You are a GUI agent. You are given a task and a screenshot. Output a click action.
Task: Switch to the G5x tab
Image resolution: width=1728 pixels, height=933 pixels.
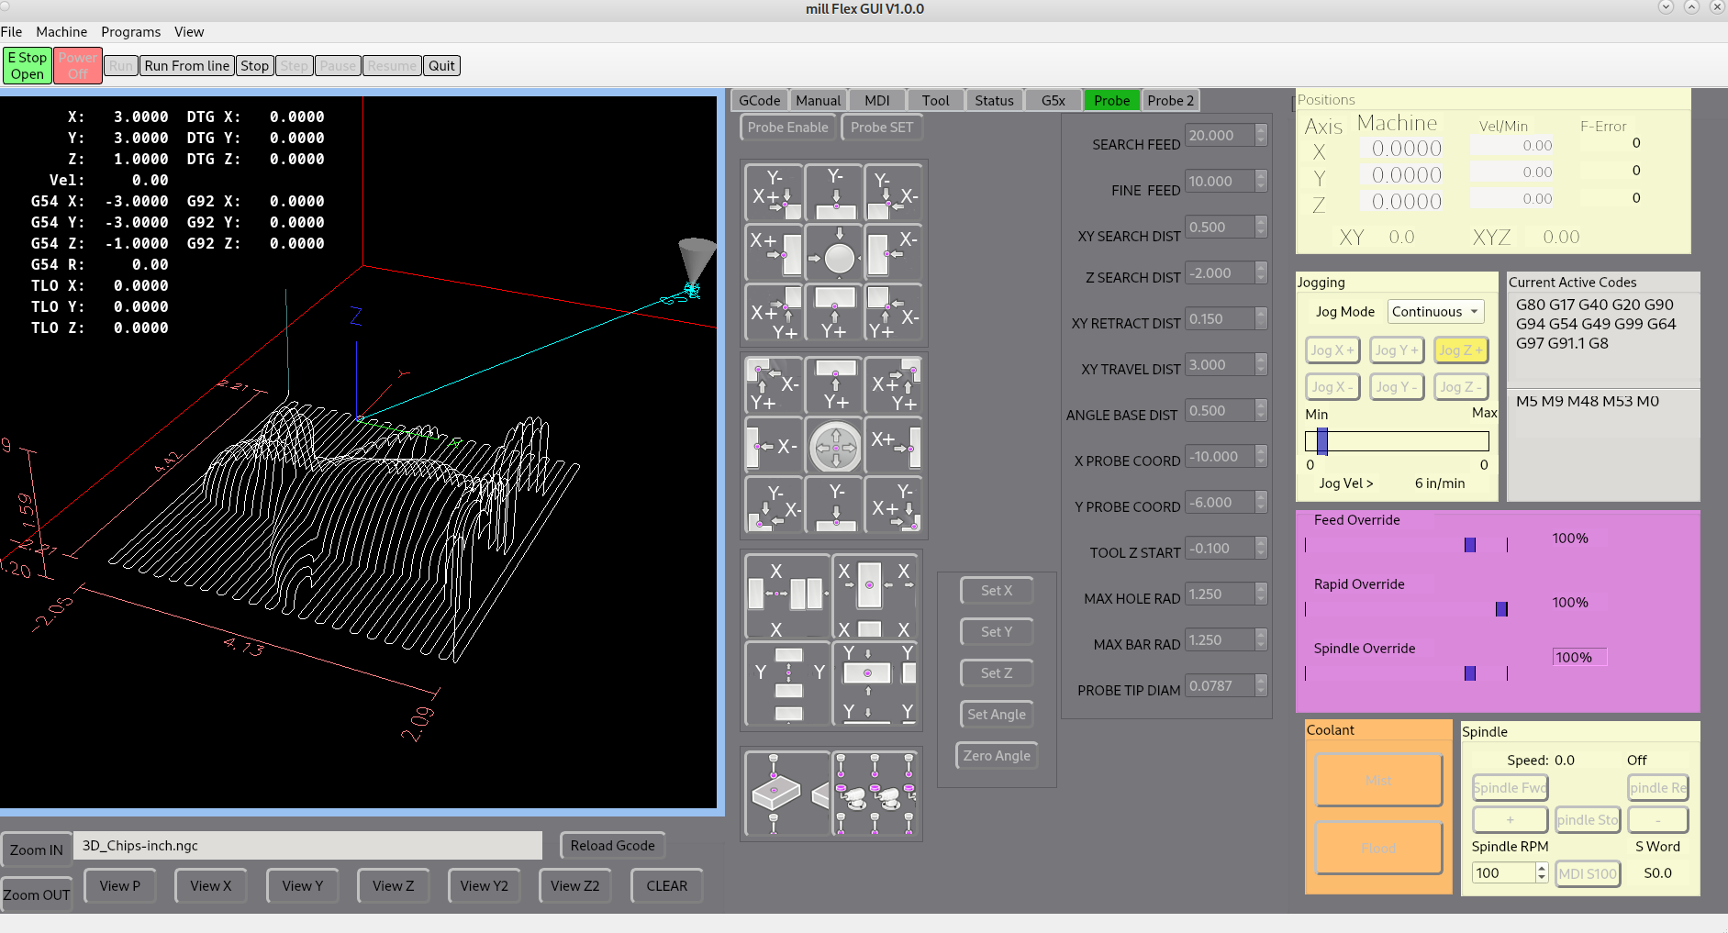(1054, 100)
